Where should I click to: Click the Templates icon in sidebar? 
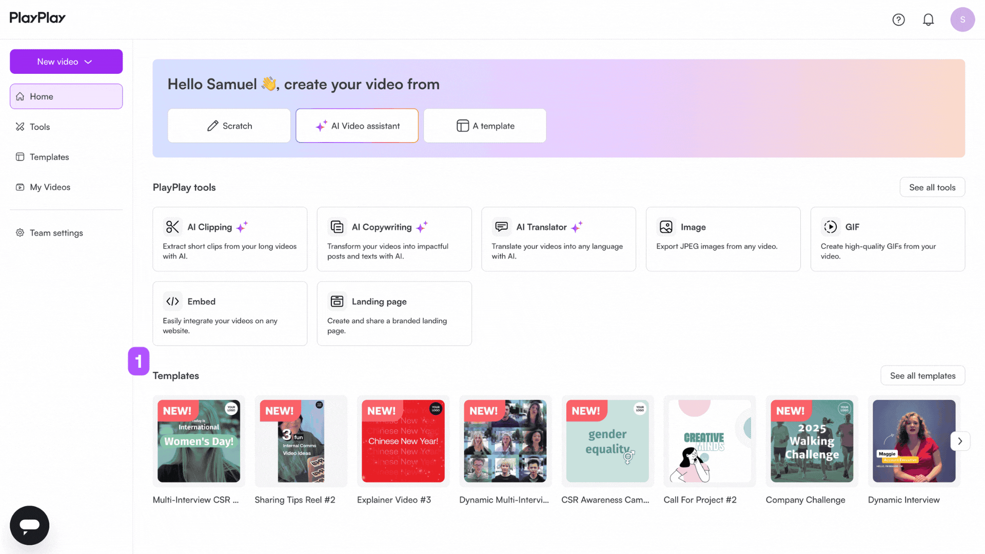20,157
